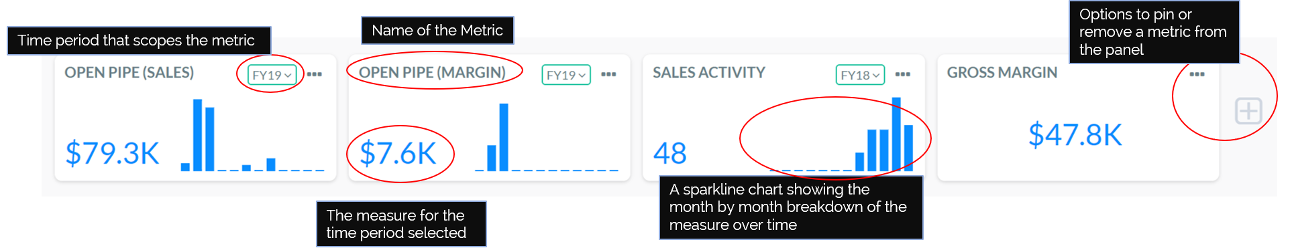Select the Open Pipe (Margin) card title

point(432,72)
